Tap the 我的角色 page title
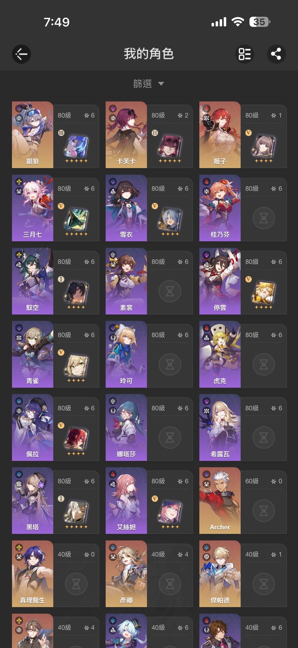The height and width of the screenshot is (648, 298). point(149,54)
